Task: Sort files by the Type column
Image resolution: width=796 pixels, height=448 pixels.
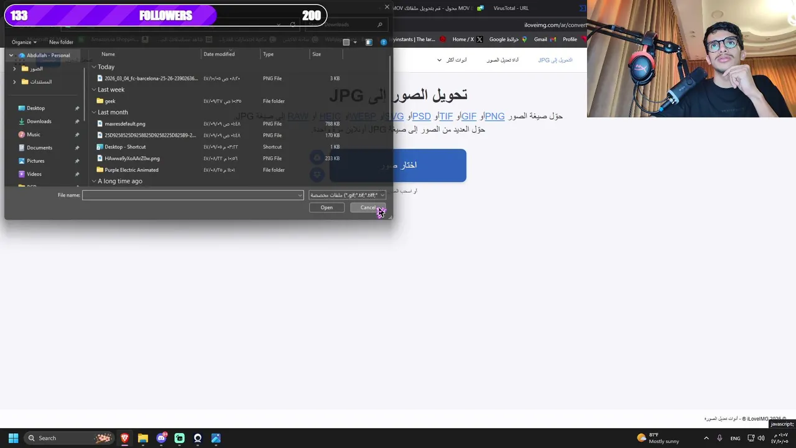Action: pyautogui.click(x=268, y=54)
